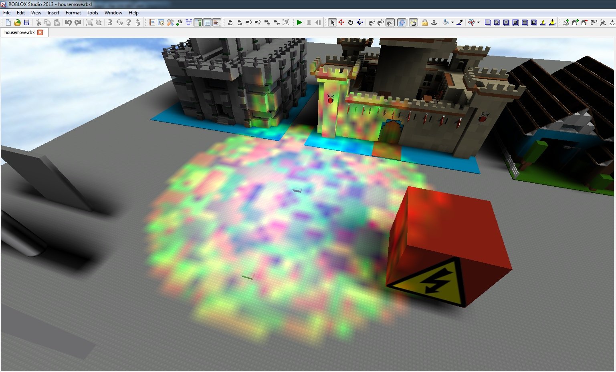Viewport: 616px width, 372px height.
Task: Open the Insert menu
Action: 53,13
